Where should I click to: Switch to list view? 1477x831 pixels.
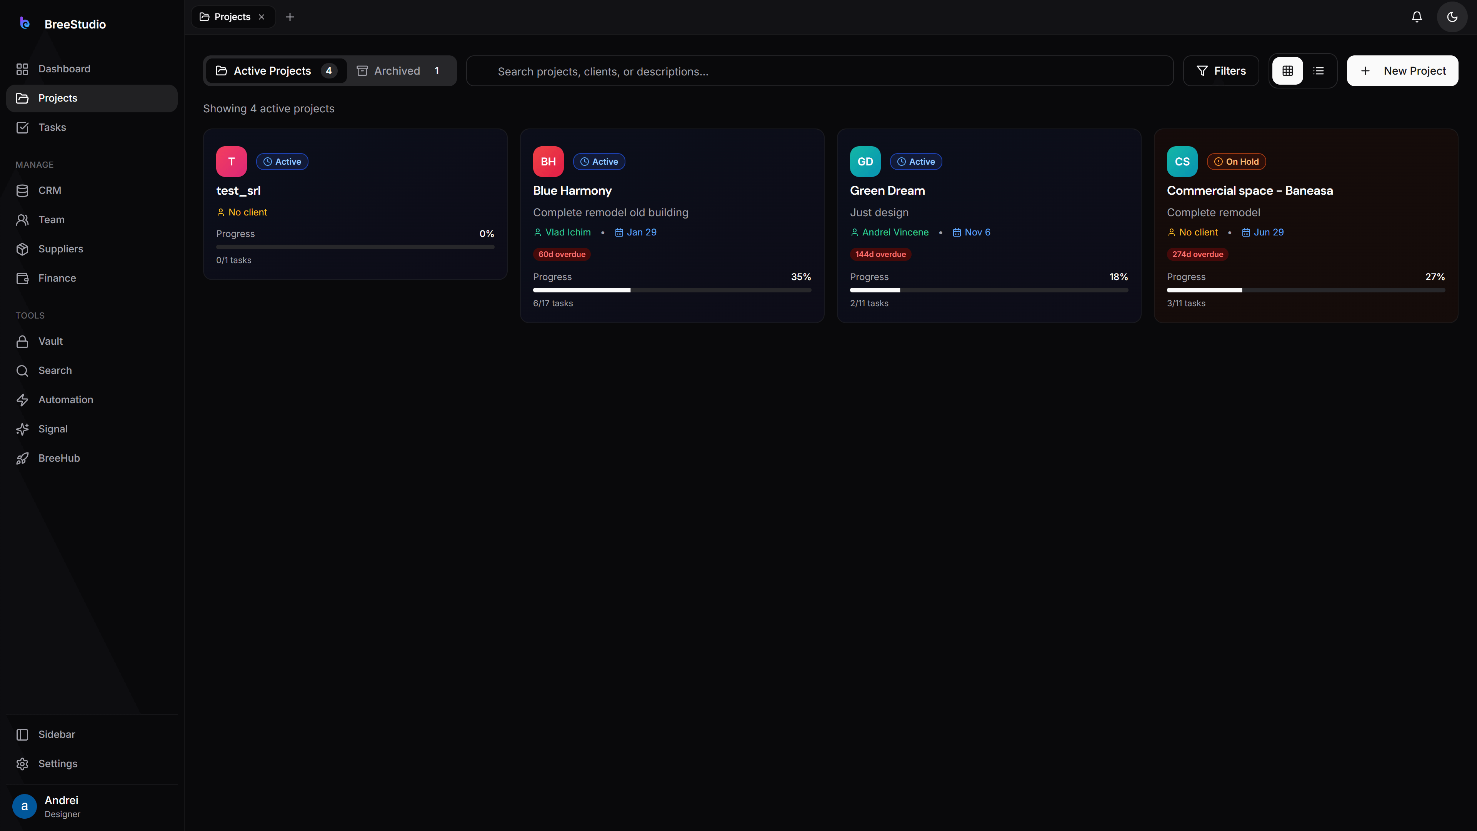pos(1319,70)
